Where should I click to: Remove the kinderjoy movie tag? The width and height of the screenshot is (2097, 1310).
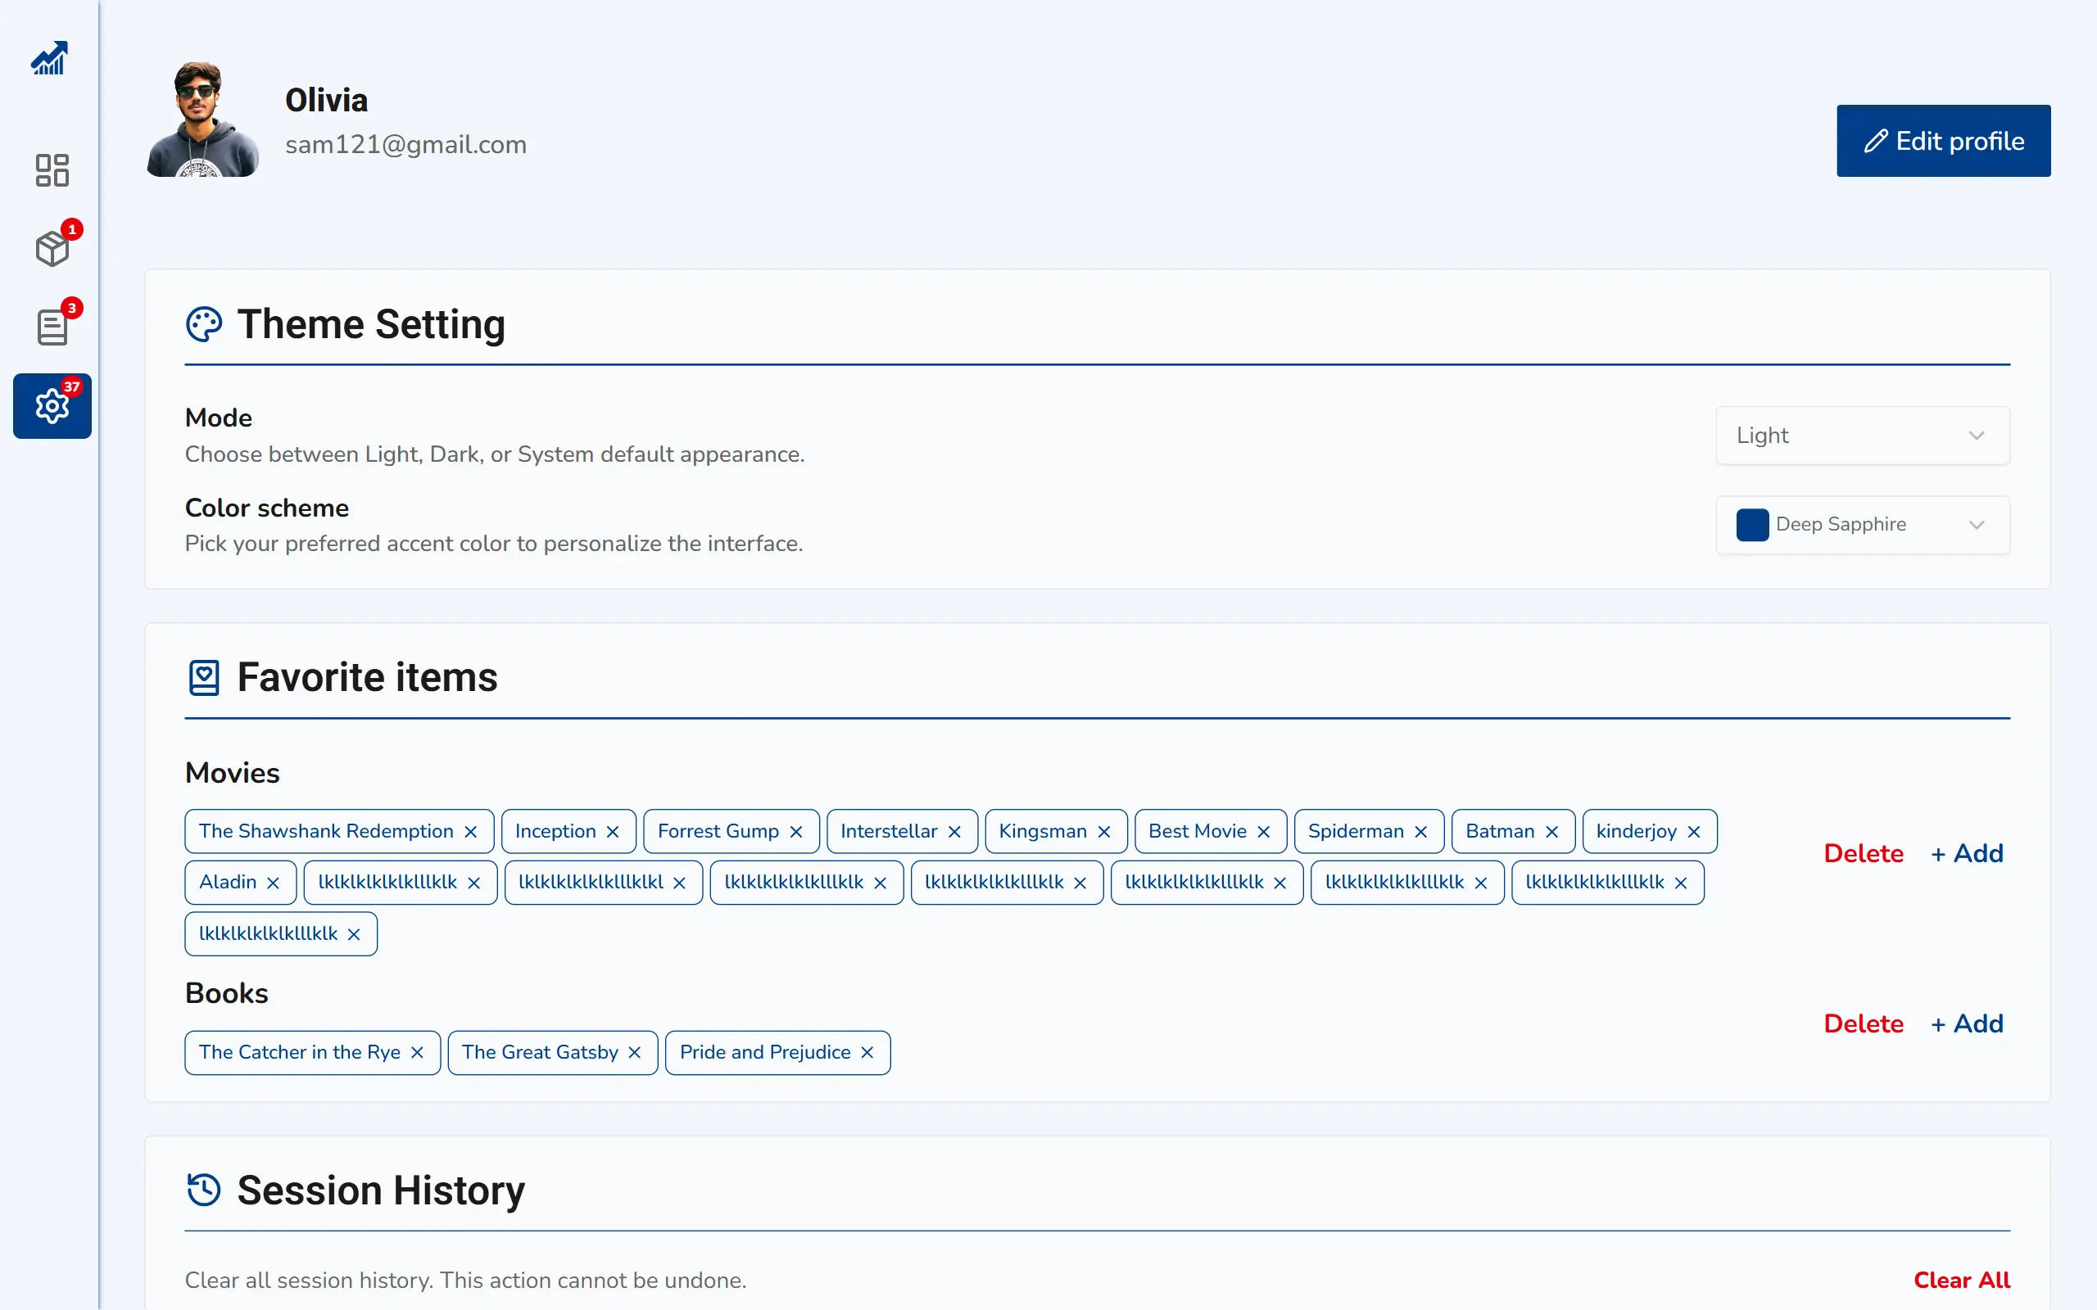pos(1694,832)
